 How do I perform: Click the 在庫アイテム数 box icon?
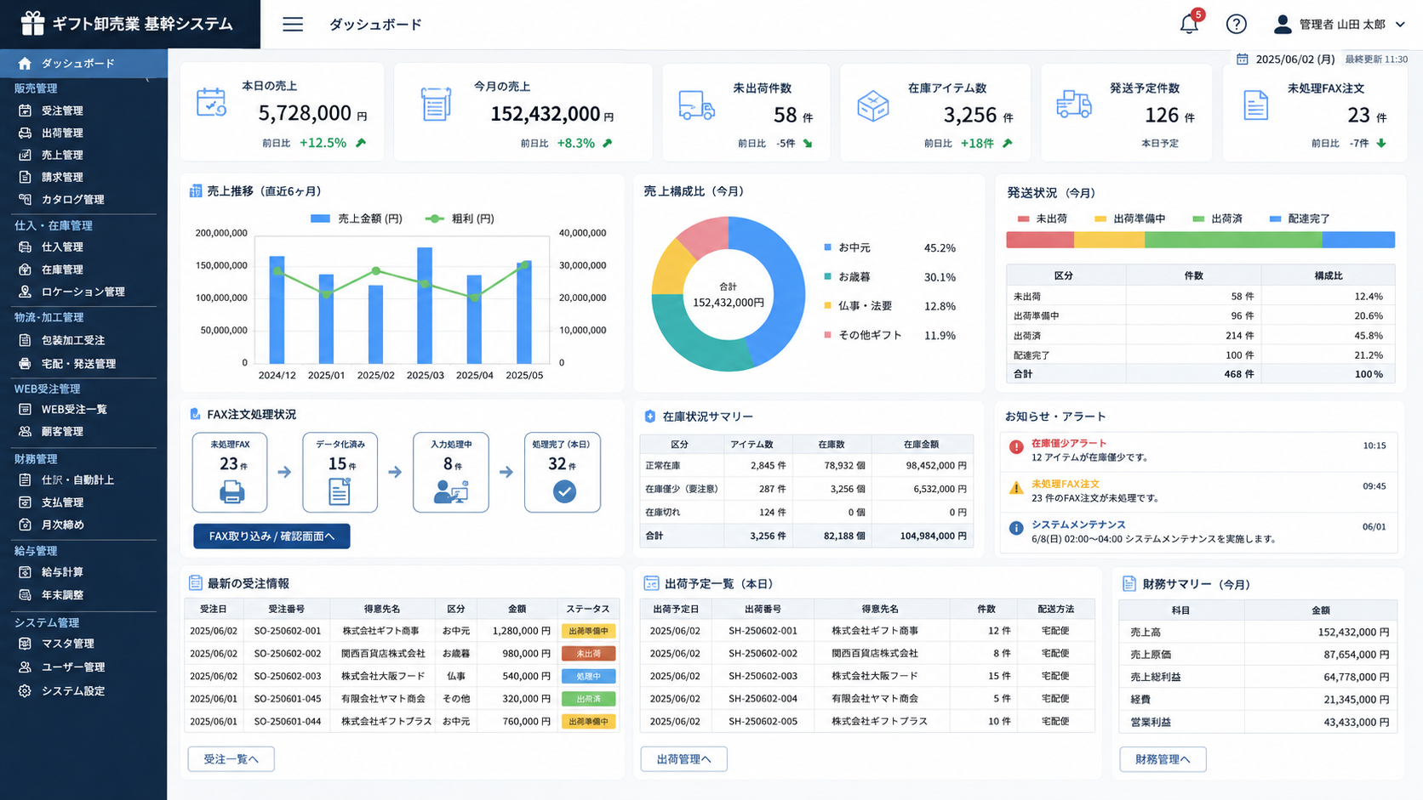pyautogui.click(x=872, y=106)
